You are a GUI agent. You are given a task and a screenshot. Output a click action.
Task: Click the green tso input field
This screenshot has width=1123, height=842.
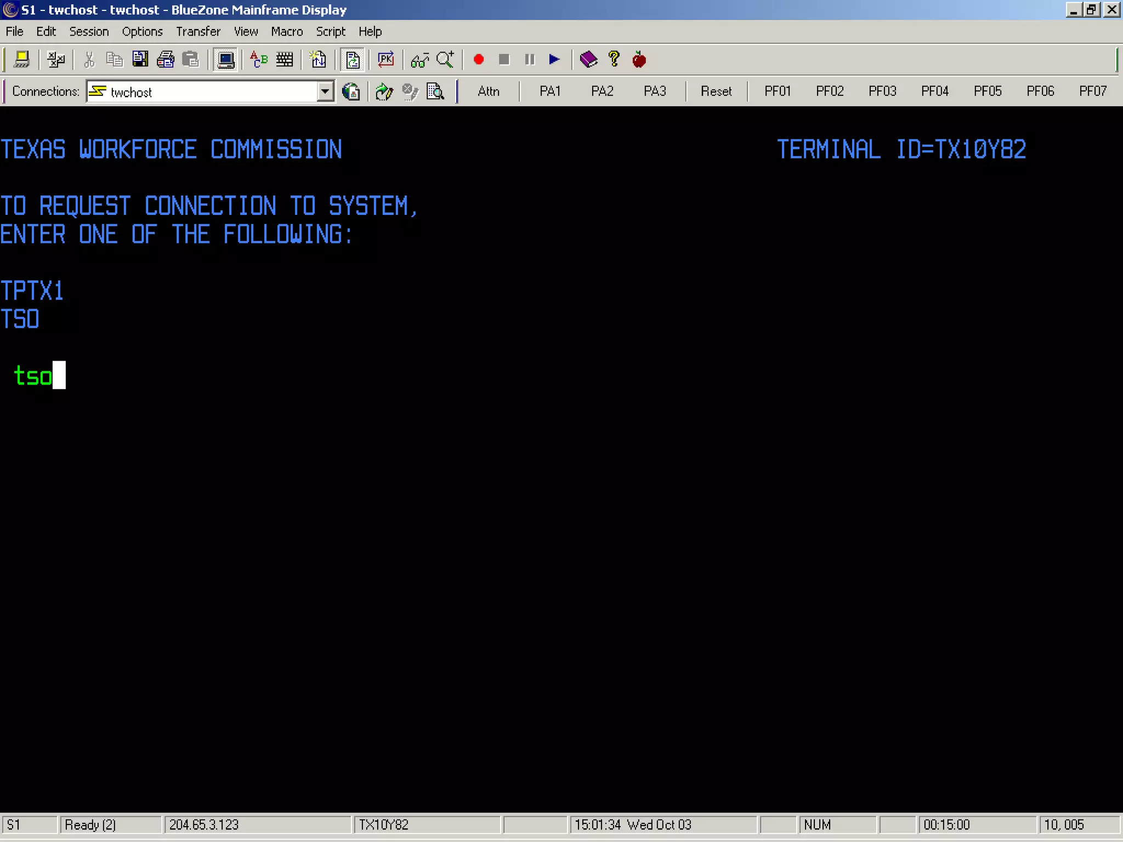tap(33, 376)
